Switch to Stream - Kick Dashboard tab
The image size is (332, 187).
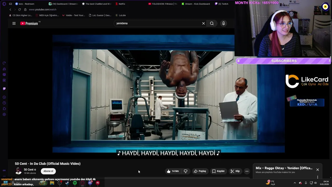pos(196,4)
